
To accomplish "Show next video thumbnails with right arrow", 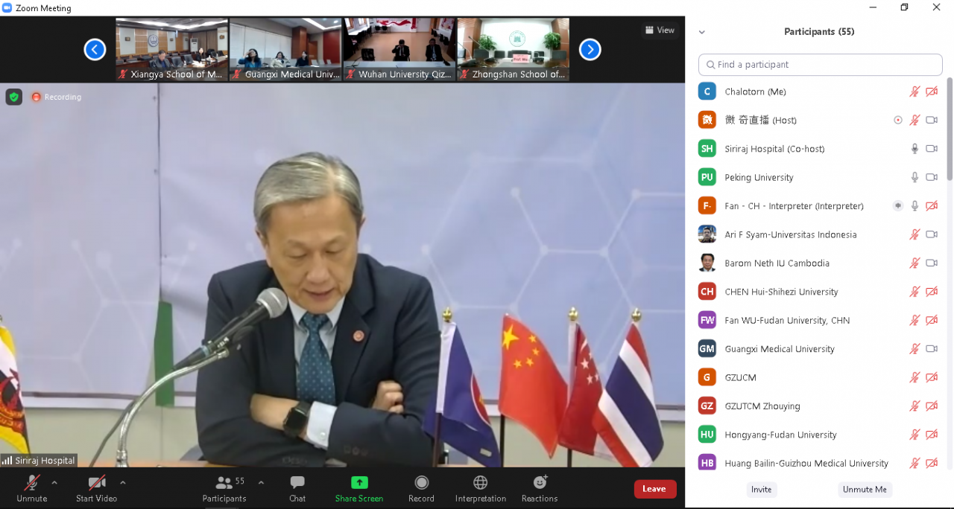I will pos(590,50).
